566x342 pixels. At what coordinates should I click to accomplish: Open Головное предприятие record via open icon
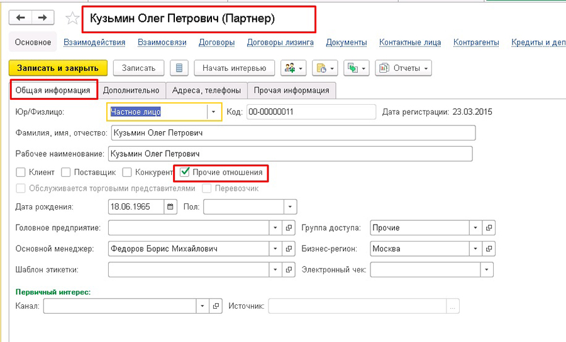(289, 228)
